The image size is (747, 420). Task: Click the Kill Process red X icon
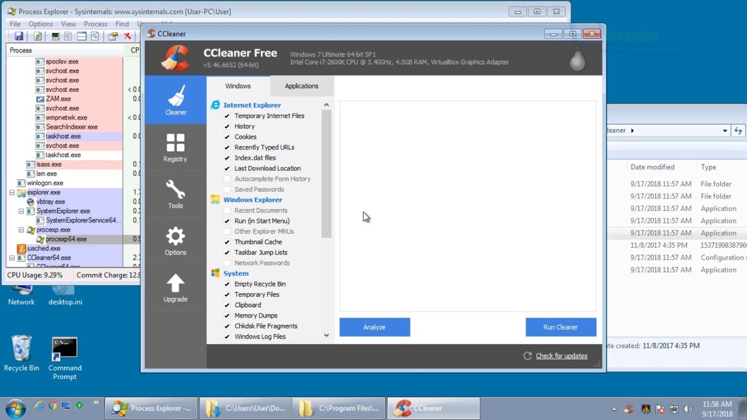click(x=127, y=36)
